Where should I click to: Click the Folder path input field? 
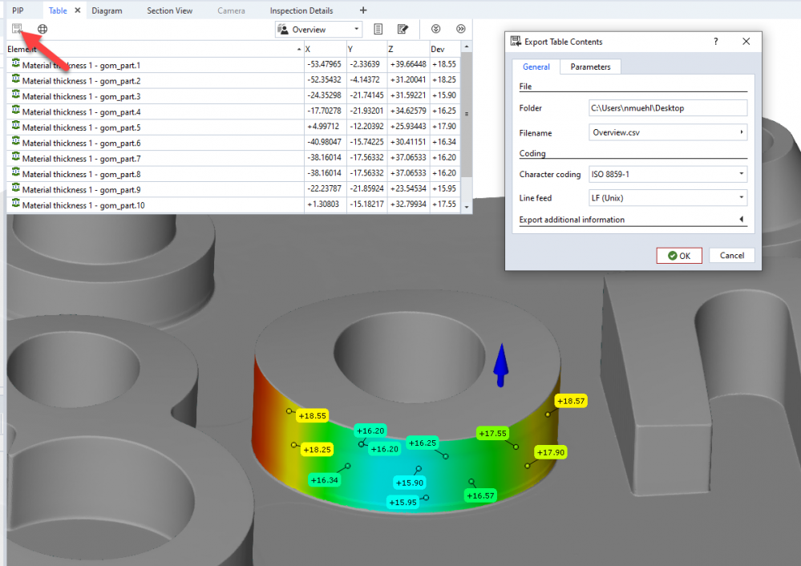click(667, 108)
